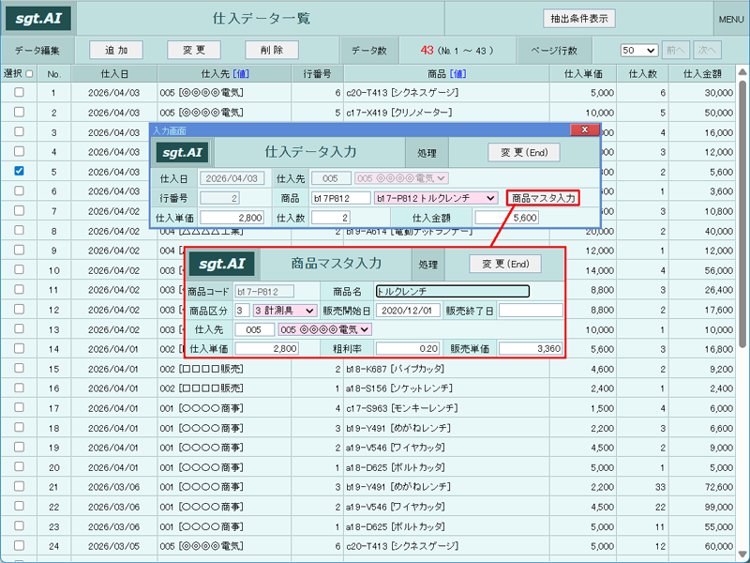Open the disabled 仕入先 dropdown in 仕入データ入力
Image resolution: width=750 pixels, height=563 pixels.
(x=401, y=178)
